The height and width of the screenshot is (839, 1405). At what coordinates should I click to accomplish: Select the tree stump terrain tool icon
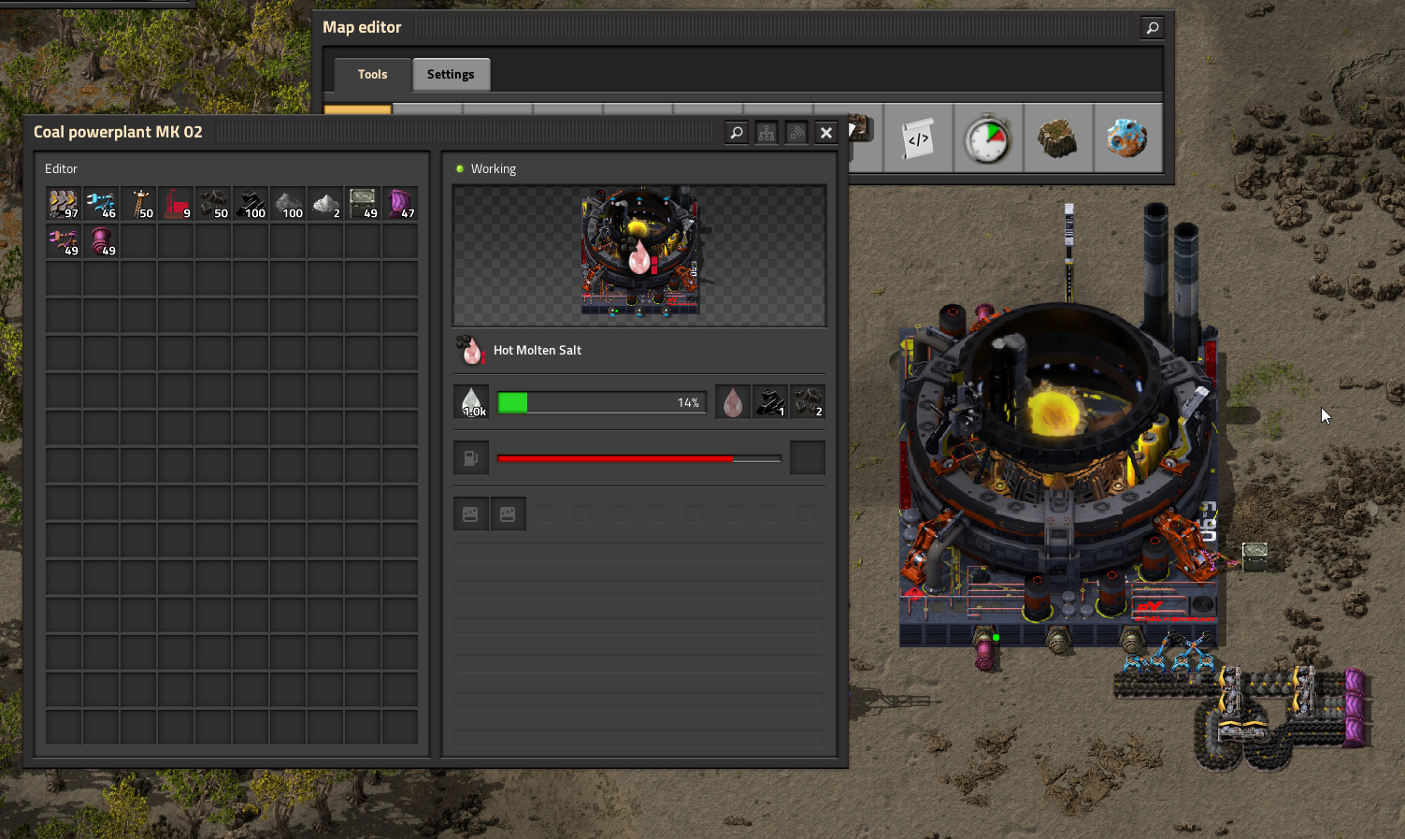coord(1057,139)
